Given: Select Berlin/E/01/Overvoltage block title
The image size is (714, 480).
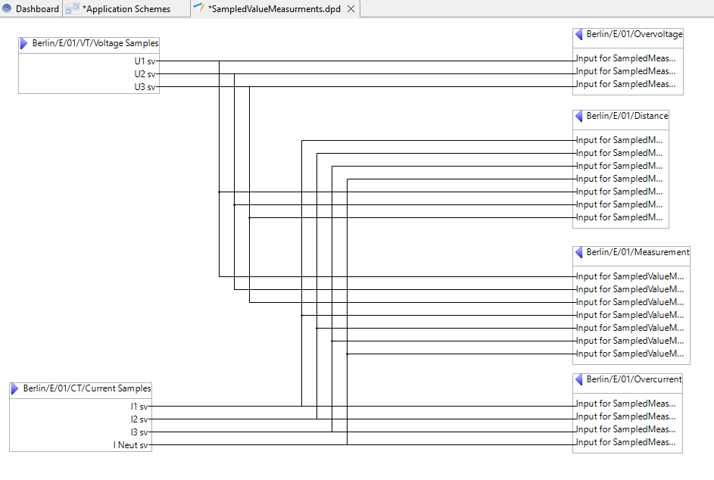Looking at the screenshot, I should pos(634,35).
